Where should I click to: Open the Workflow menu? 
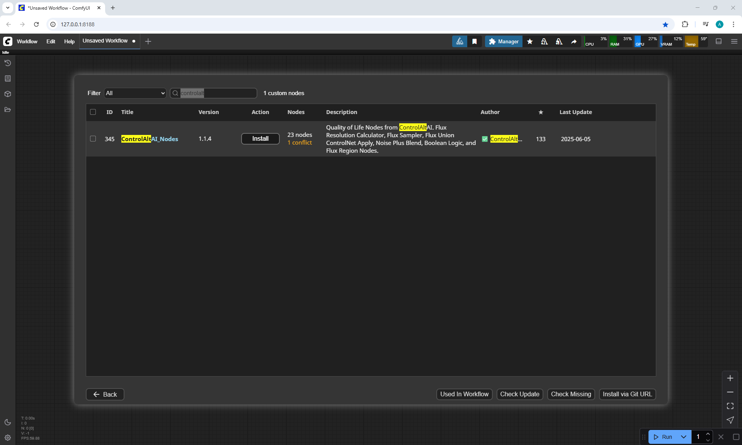[x=27, y=41]
